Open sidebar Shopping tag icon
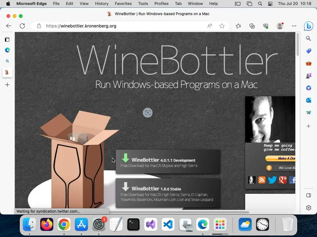The height and width of the screenshot is (237, 317). click(309, 51)
